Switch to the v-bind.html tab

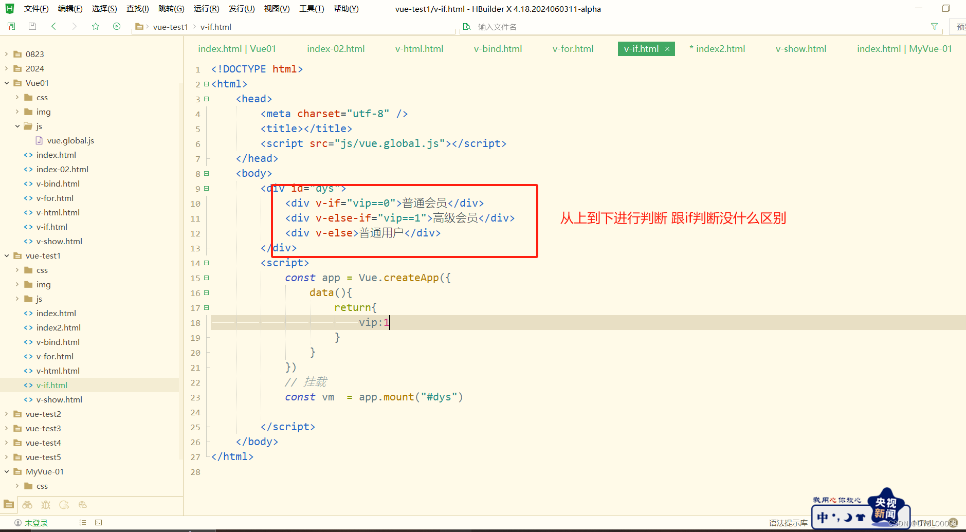pyautogui.click(x=498, y=49)
